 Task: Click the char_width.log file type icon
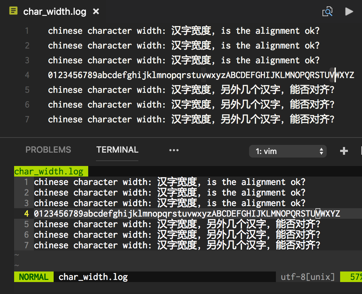[13, 11]
